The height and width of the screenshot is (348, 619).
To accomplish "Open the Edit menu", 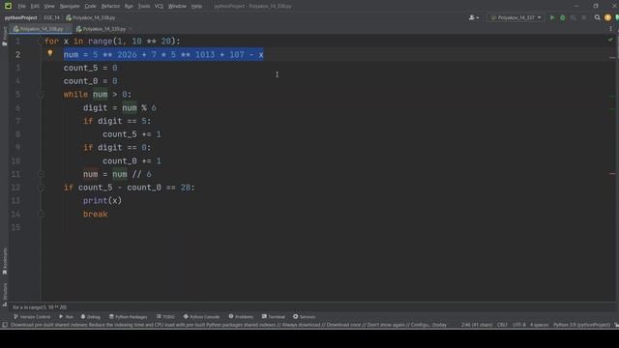I will click(35, 7).
